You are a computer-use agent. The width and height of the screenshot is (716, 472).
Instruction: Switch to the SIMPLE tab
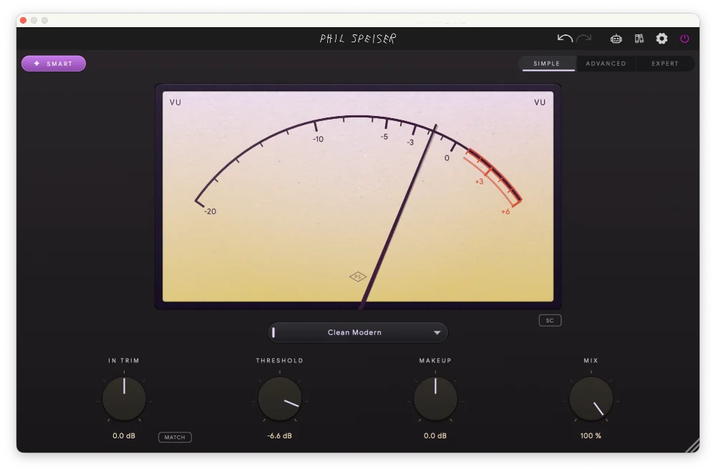546,64
